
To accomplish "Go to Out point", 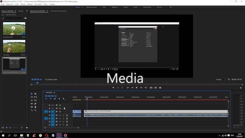I will [145, 88].
